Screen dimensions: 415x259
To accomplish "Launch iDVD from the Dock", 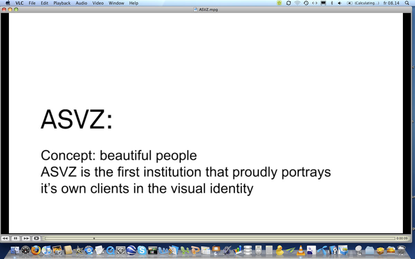I will [89, 250].
